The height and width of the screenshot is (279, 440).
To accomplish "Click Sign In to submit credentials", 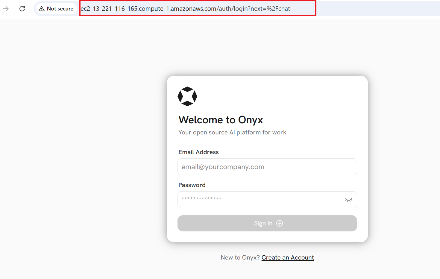I will coord(267,223).
